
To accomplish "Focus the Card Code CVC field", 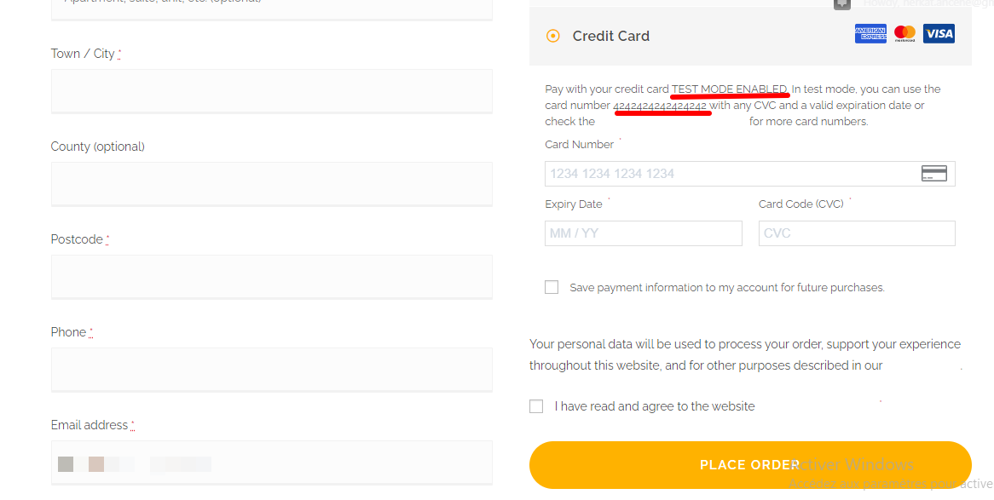I will [856, 233].
